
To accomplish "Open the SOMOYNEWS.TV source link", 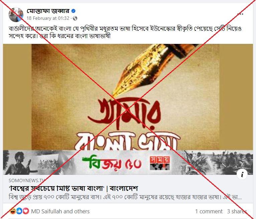I will (27, 180).
